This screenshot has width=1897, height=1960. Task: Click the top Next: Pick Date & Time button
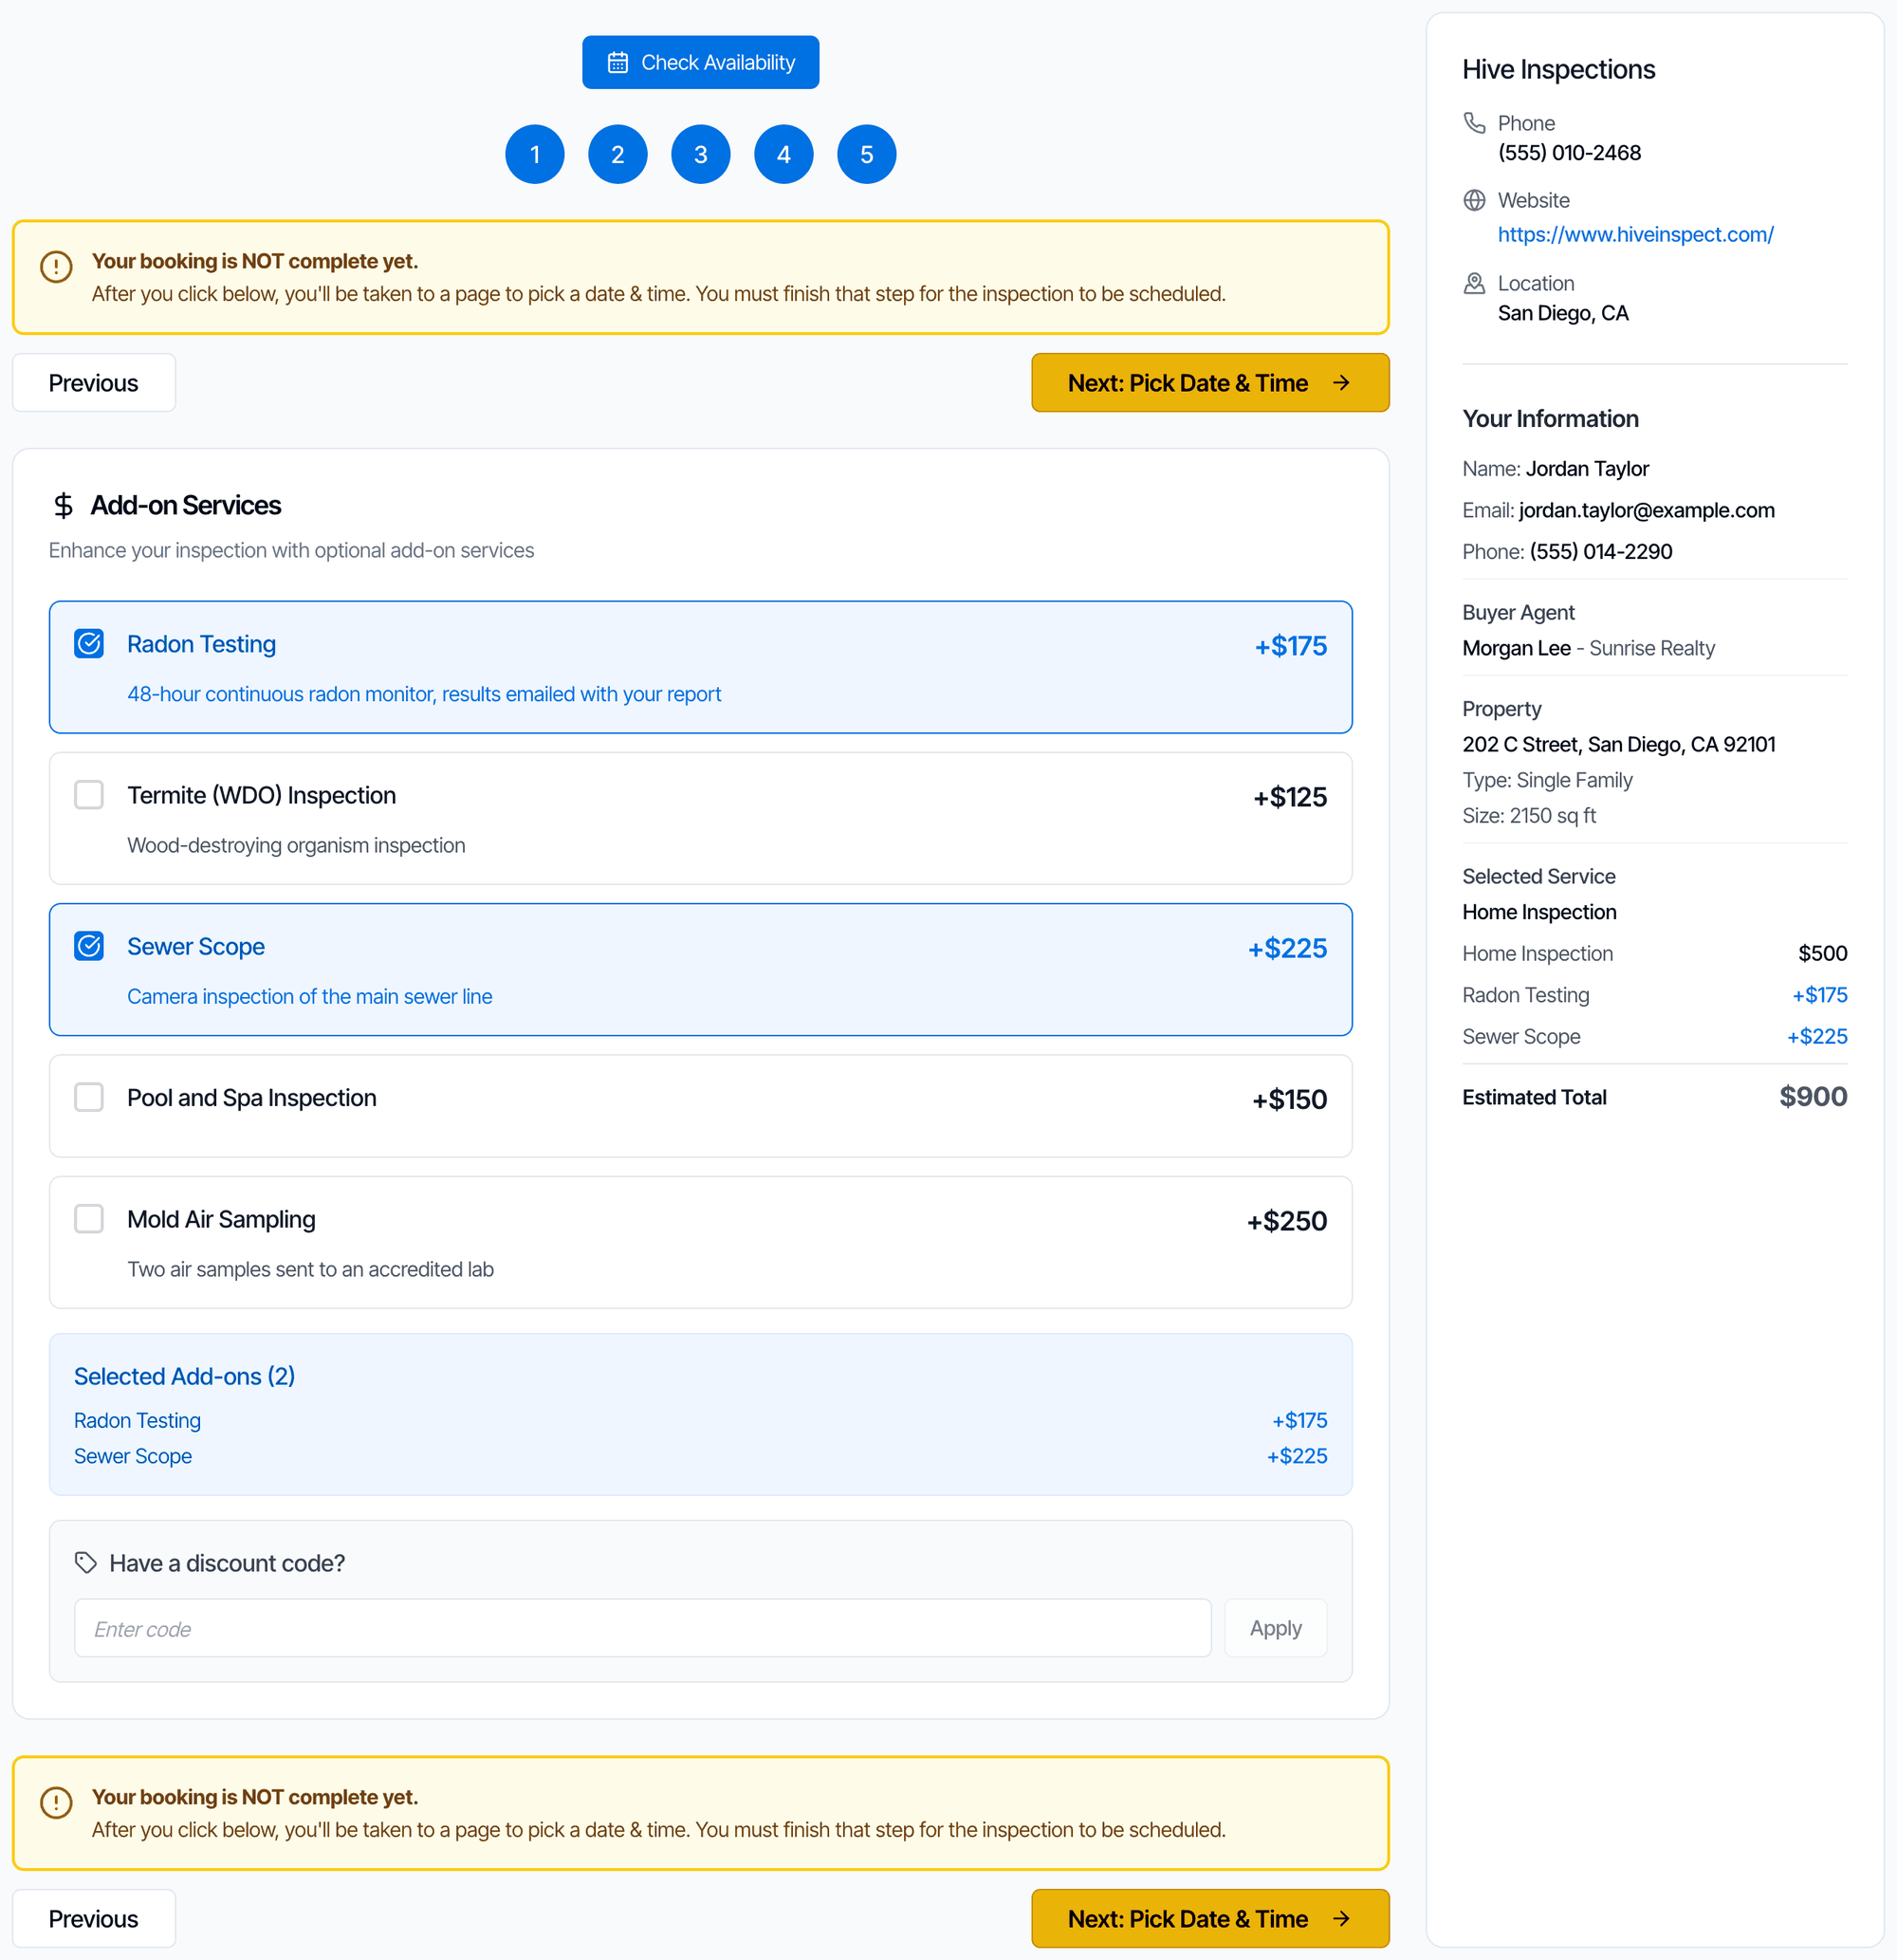[x=1210, y=383]
